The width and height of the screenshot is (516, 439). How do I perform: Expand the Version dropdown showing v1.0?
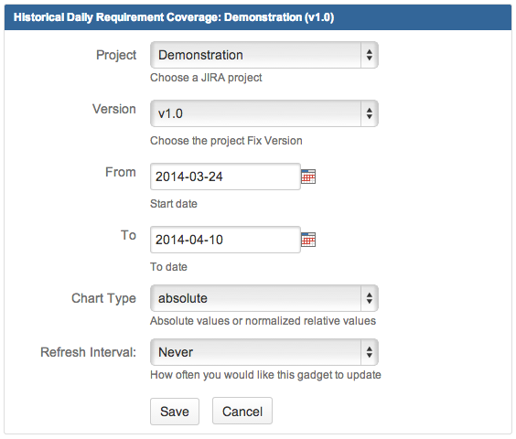point(263,113)
